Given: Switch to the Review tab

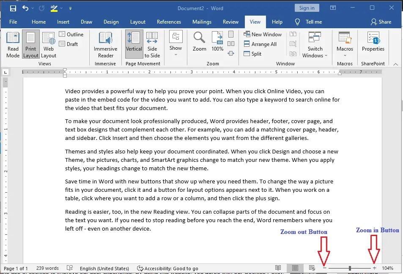Looking at the screenshot, I should [x=230, y=22].
